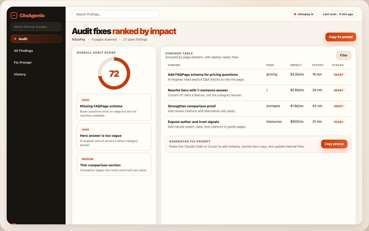This screenshot has width=369, height=231.
Task: Click the 6 pages scanned text
Action: click(104, 40)
